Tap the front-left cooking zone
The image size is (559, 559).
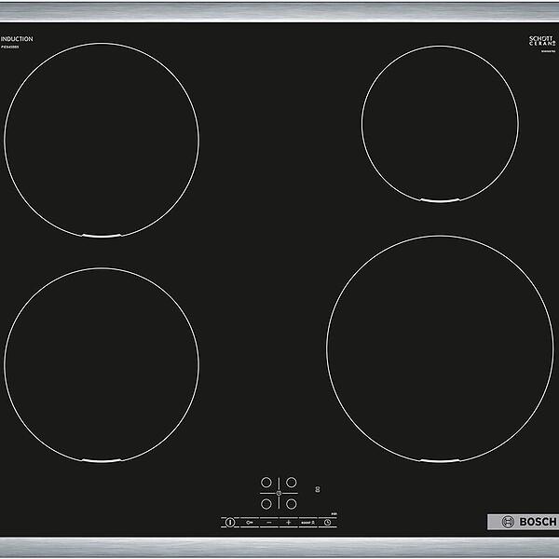101,365
